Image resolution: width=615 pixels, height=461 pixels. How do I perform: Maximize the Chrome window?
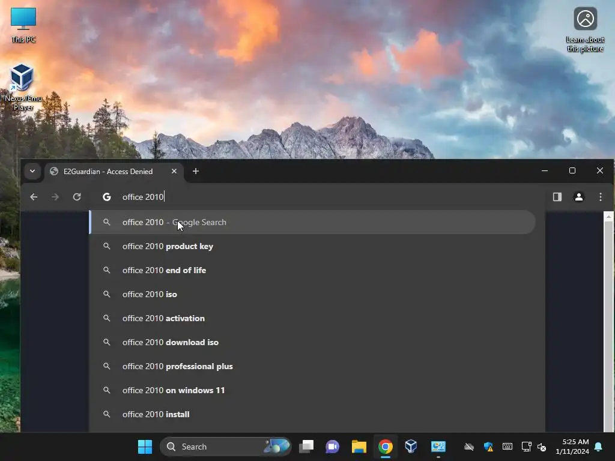pos(572,170)
